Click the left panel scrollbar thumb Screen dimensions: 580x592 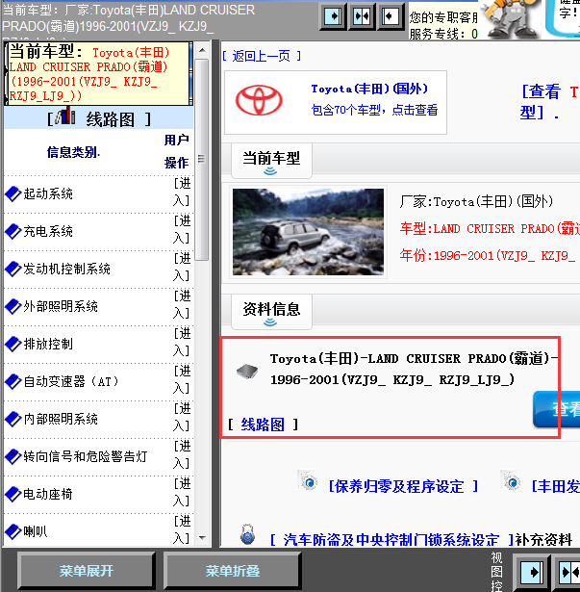pos(202,160)
